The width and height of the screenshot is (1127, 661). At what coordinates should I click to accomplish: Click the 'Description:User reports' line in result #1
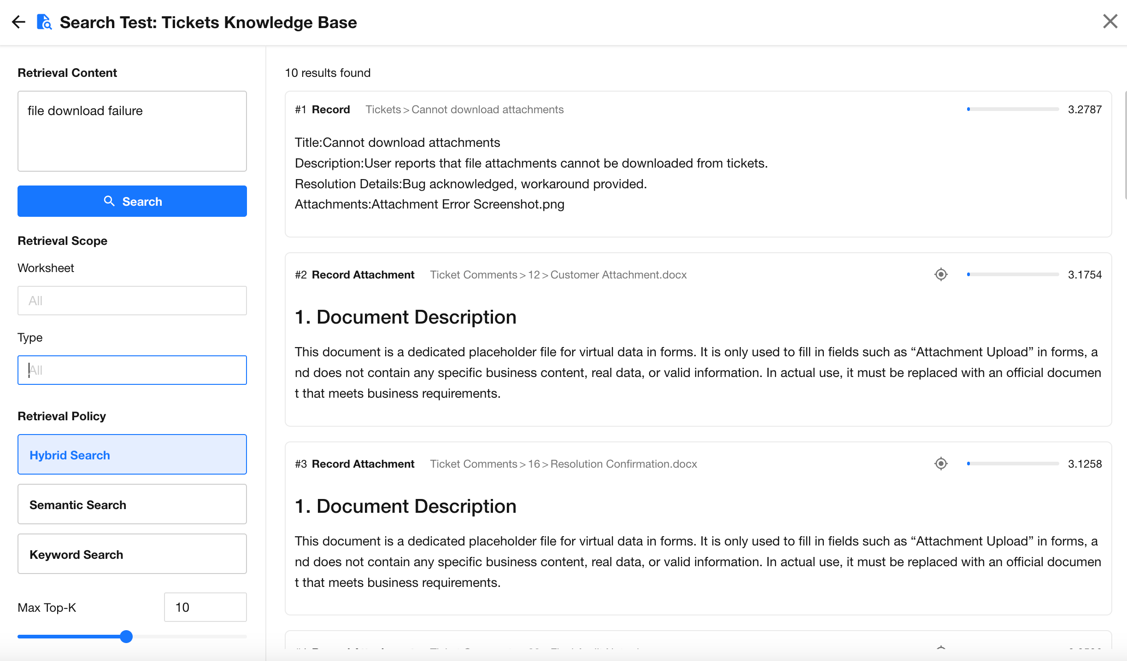coord(531,163)
